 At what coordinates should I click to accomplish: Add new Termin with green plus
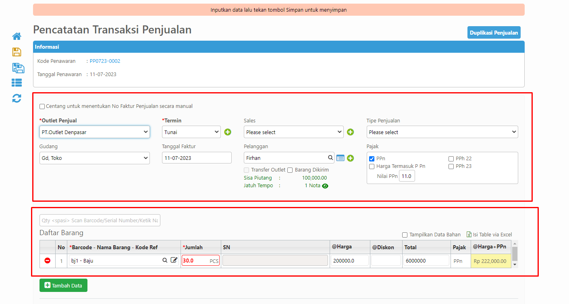[x=228, y=132]
